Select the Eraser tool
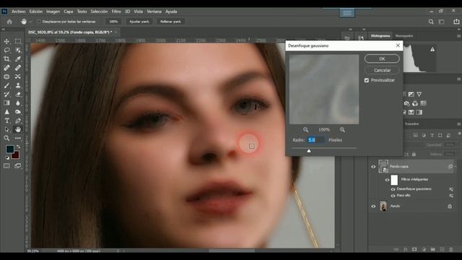Image resolution: width=462 pixels, height=260 pixels. 18,95
